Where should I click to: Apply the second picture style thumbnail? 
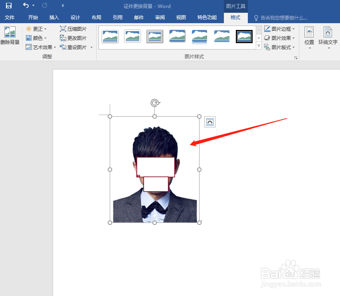[132, 36]
